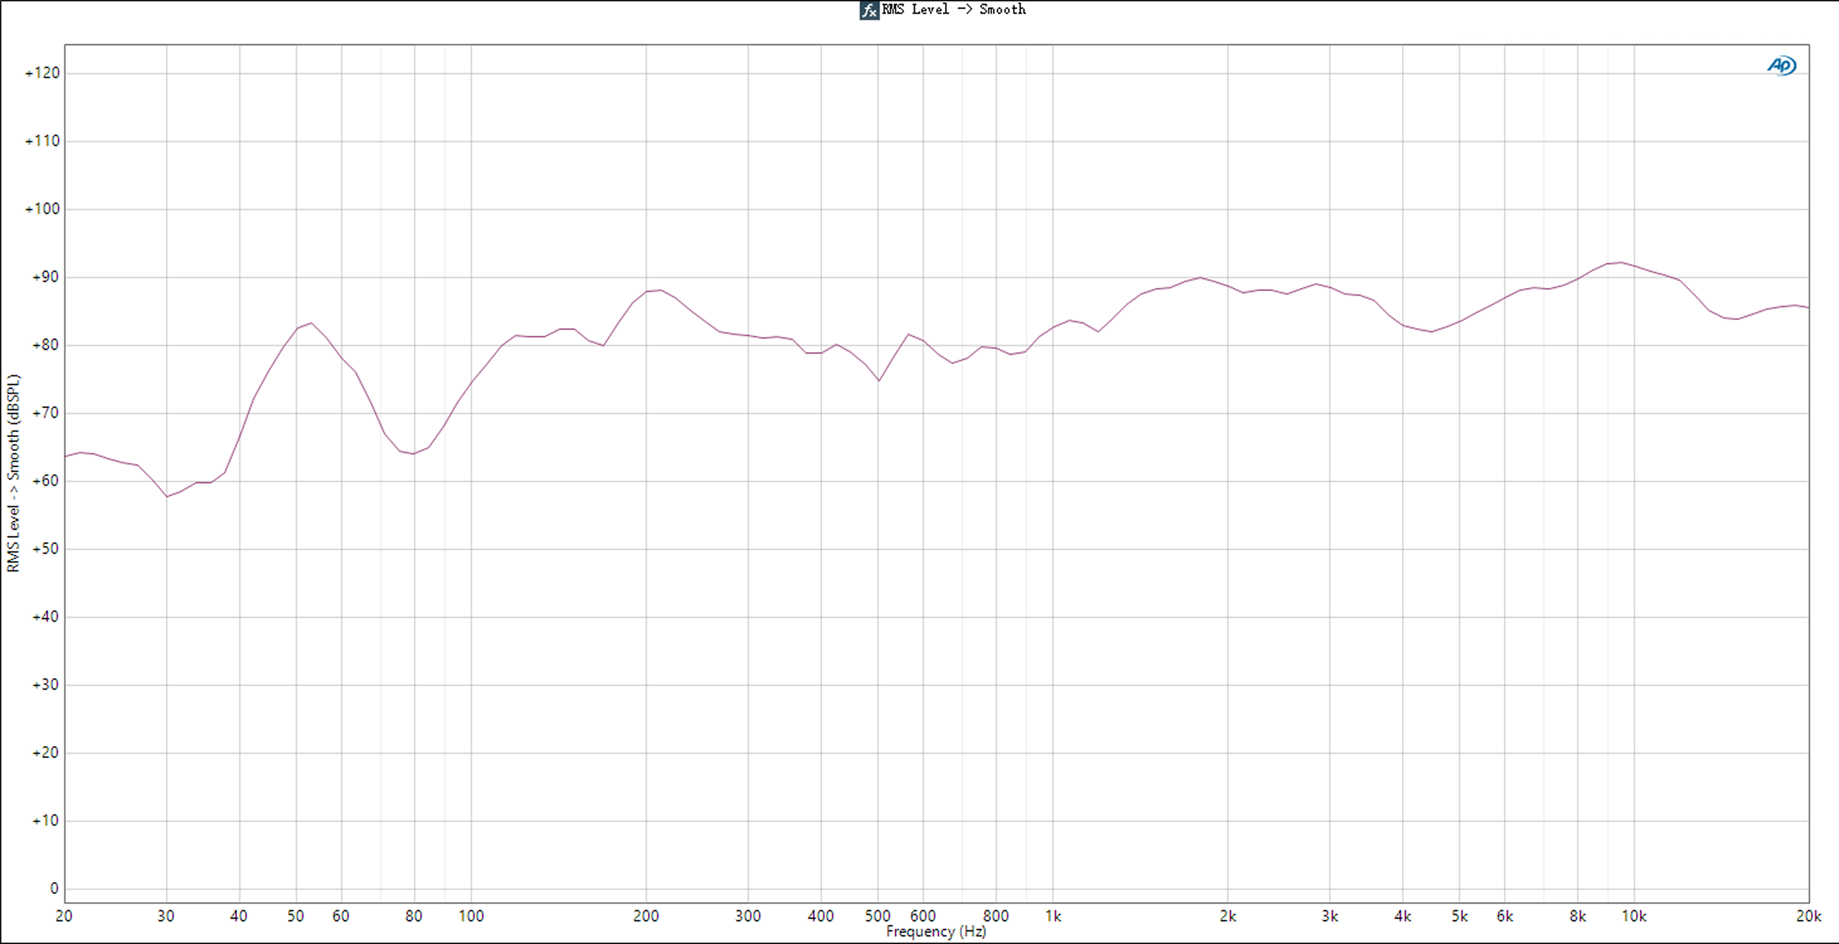Click the +60 y-axis tick label

pyautogui.click(x=45, y=480)
